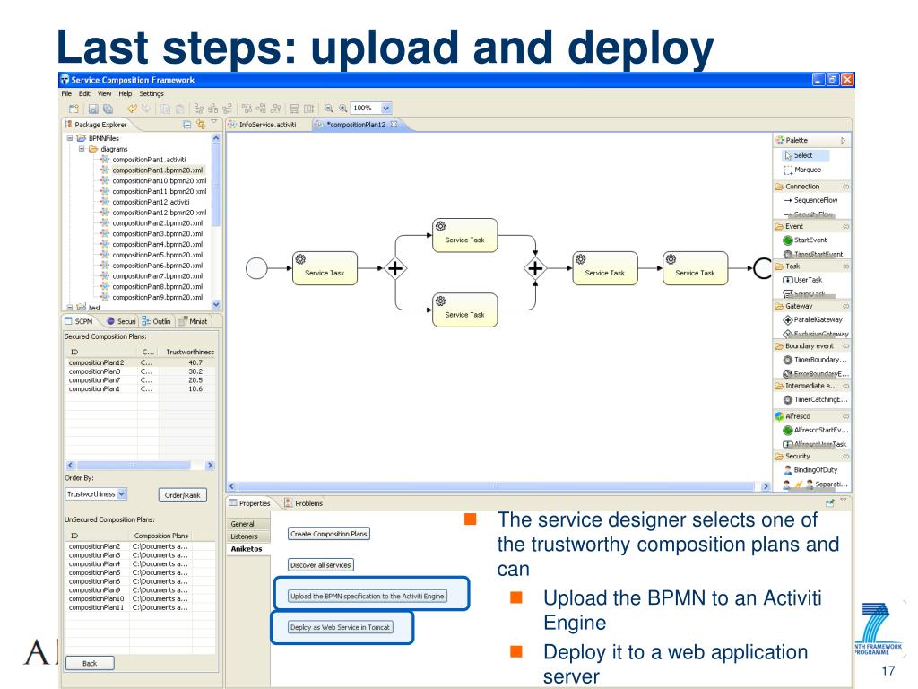Toggle Link with Editor in Package Explorer
Viewport: 918px width, 689px height.
(201, 124)
